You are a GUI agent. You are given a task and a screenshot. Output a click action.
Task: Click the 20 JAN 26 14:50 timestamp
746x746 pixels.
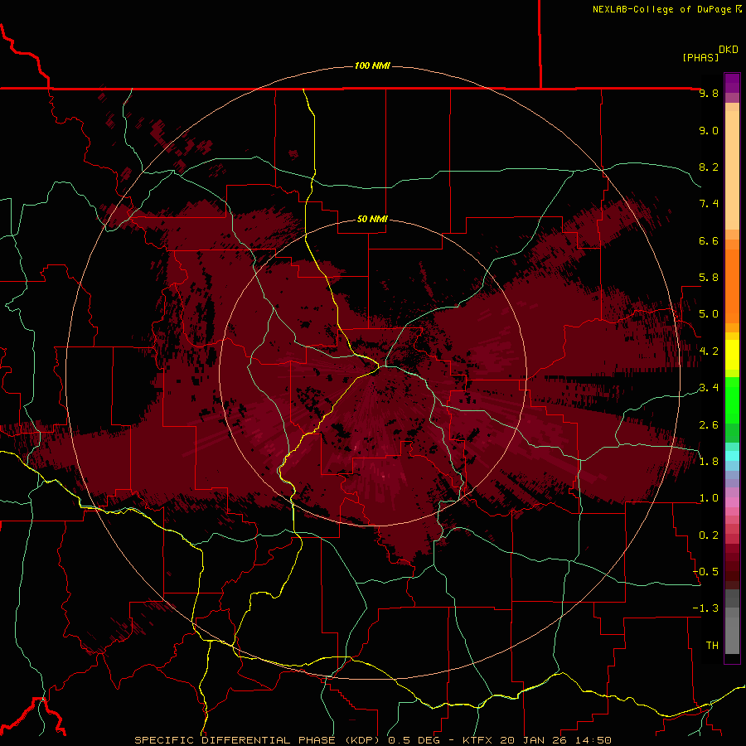coord(555,740)
